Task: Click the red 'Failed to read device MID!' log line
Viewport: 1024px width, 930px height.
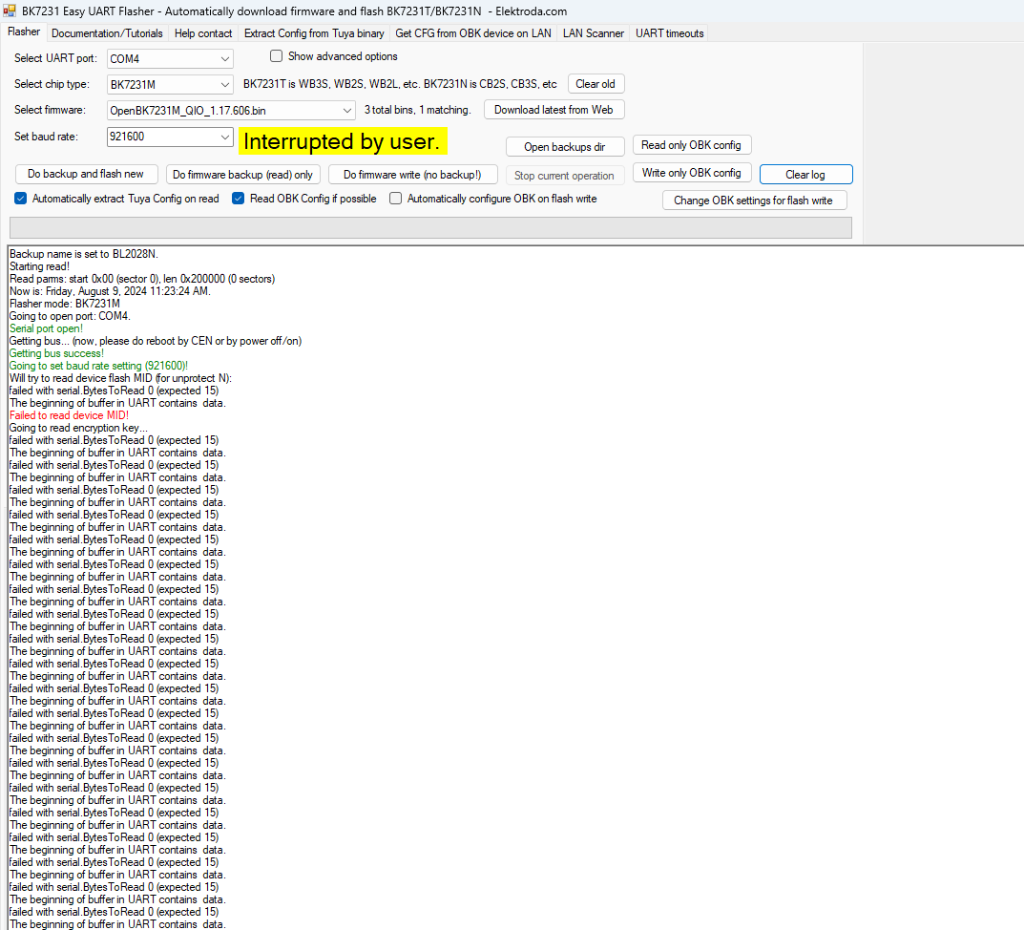Action: (70, 415)
